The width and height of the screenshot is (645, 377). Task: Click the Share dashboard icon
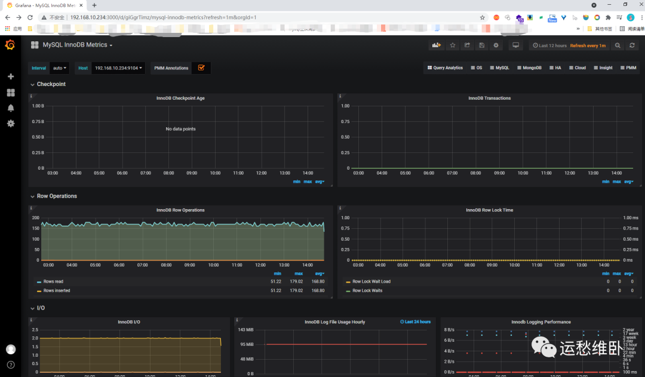click(x=467, y=45)
